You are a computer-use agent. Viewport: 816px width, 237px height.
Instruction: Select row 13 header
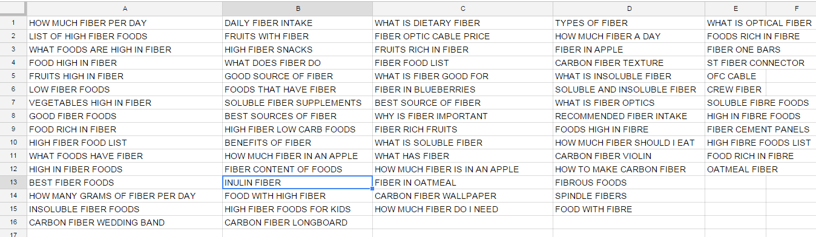tap(13, 183)
